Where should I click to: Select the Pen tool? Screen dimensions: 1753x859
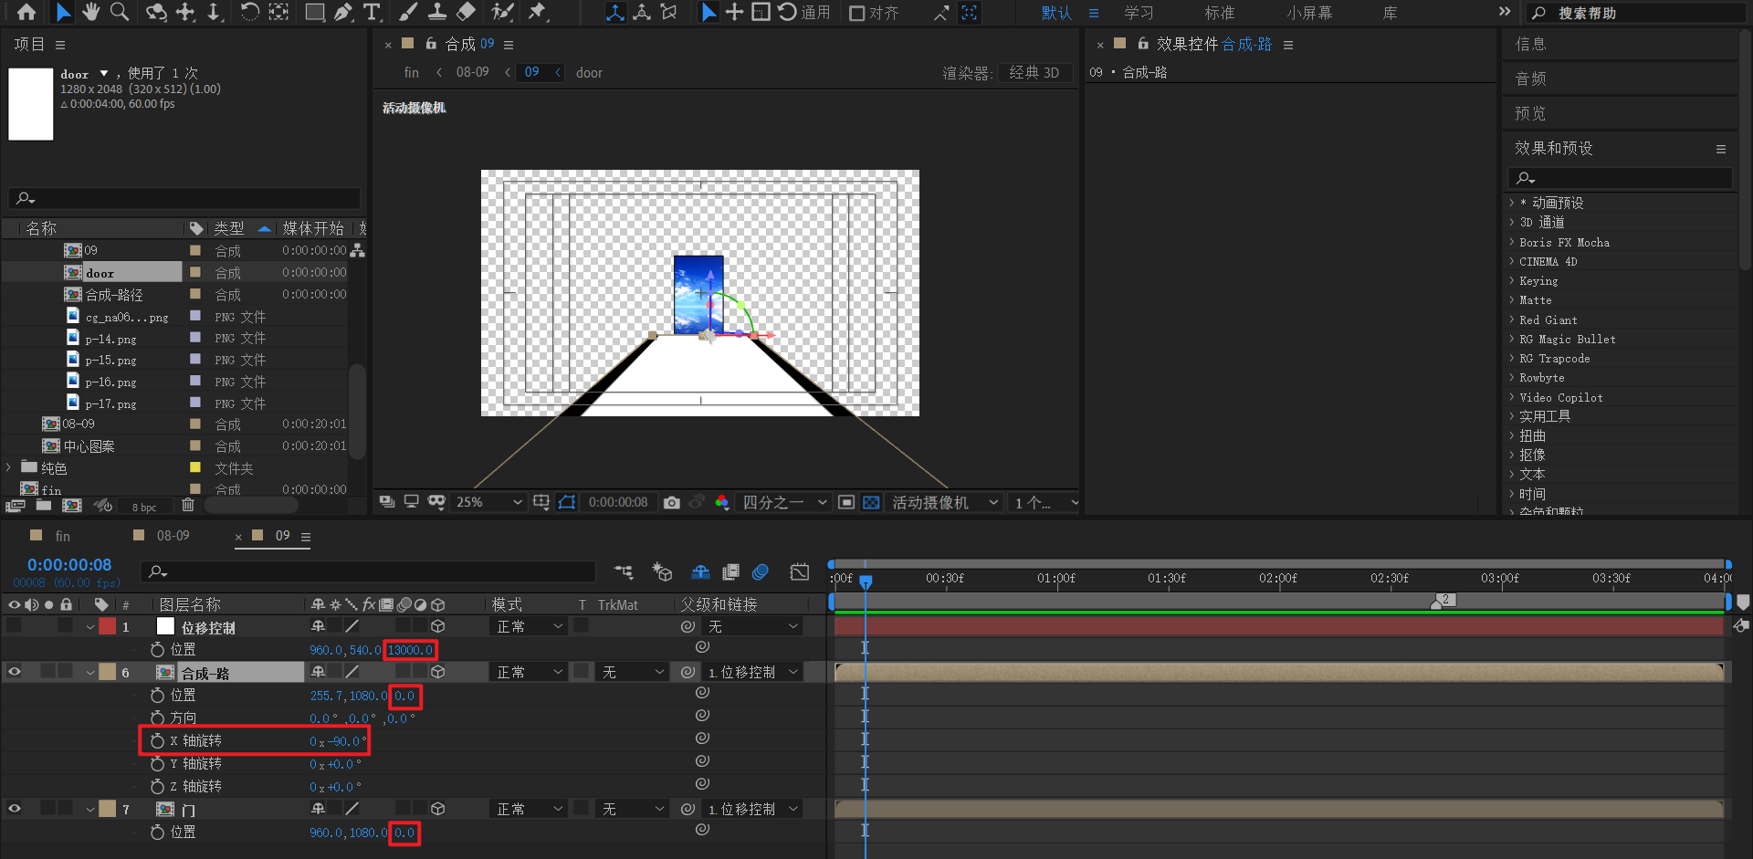[343, 12]
